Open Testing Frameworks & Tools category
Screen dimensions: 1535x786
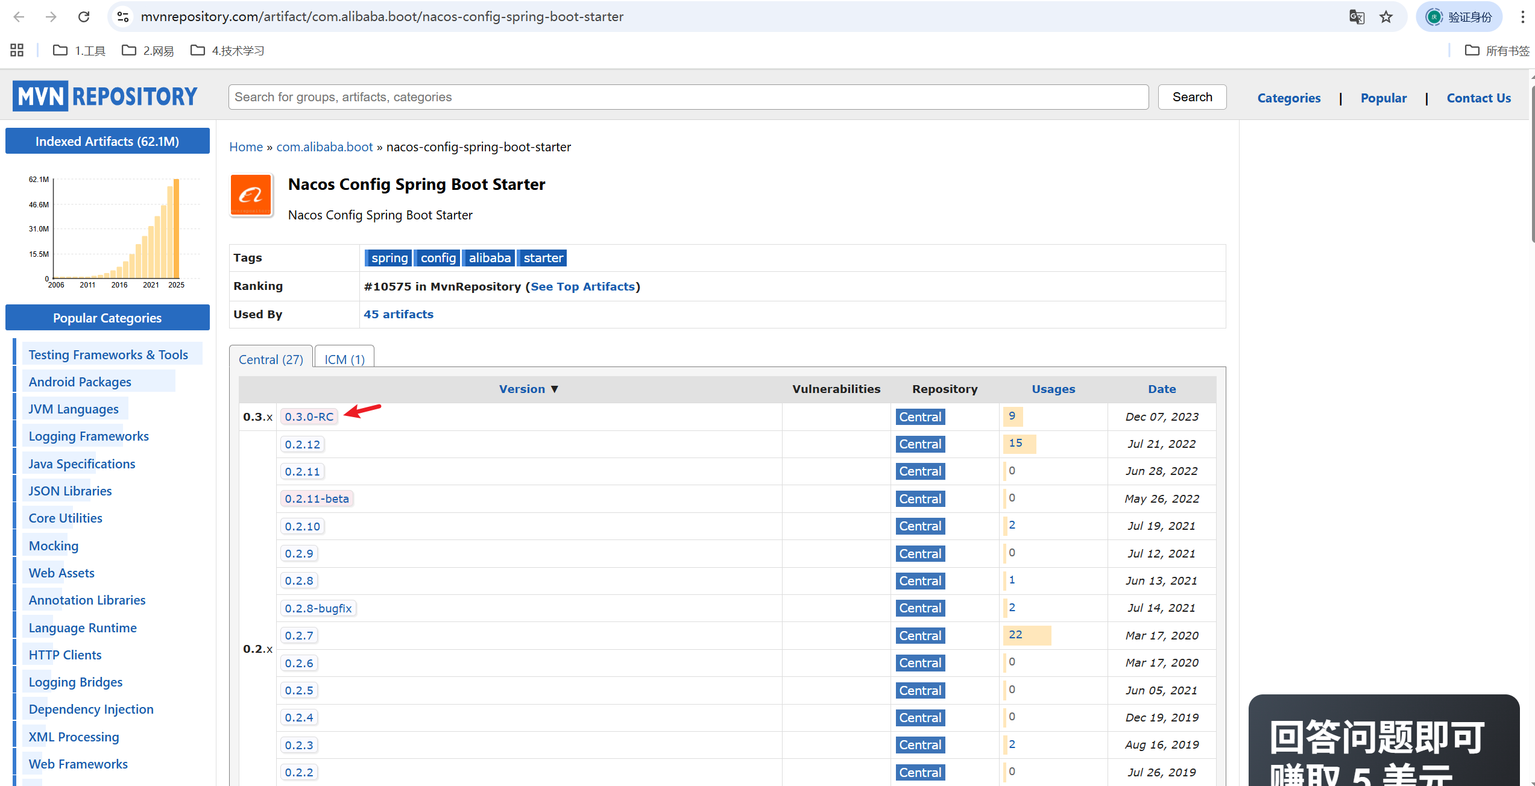pyautogui.click(x=108, y=354)
